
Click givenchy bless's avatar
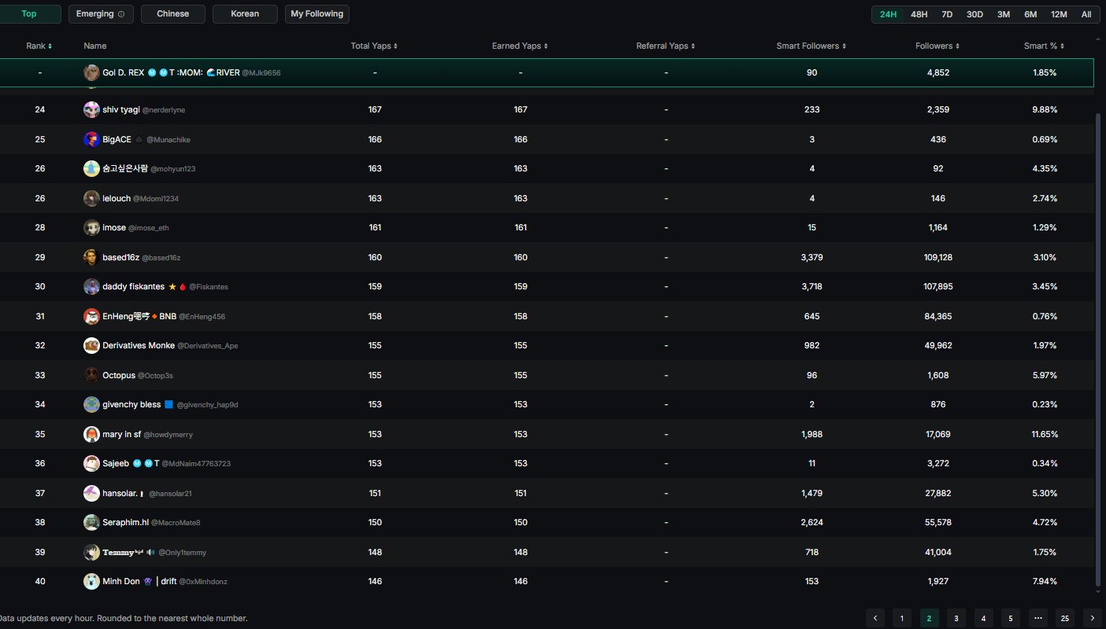click(x=91, y=404)
